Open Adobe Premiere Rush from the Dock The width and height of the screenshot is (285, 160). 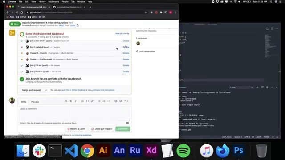pyautogui.click(x=135, y=151)
